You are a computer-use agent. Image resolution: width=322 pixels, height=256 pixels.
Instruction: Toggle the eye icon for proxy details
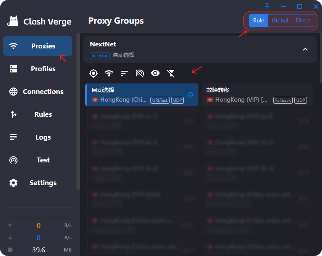pyautogui.click(x=155, y=73)
